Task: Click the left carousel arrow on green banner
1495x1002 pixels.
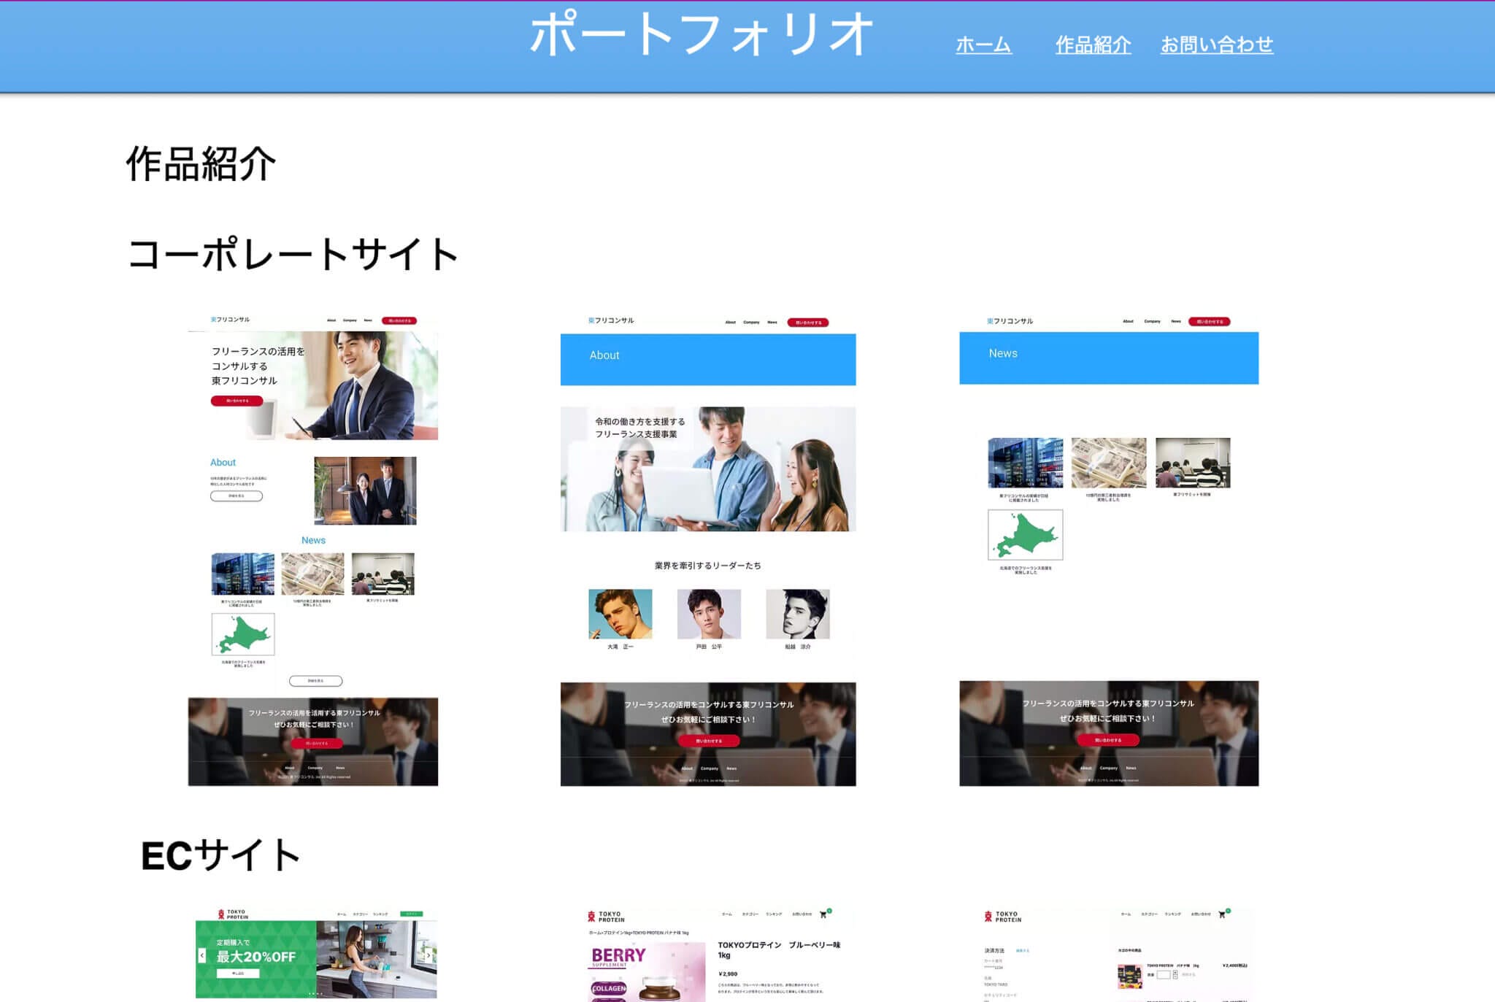Action: (x=202, y=955)
